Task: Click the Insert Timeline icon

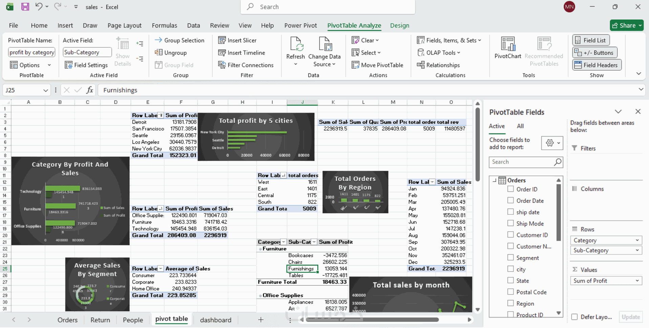Action: 222,53
